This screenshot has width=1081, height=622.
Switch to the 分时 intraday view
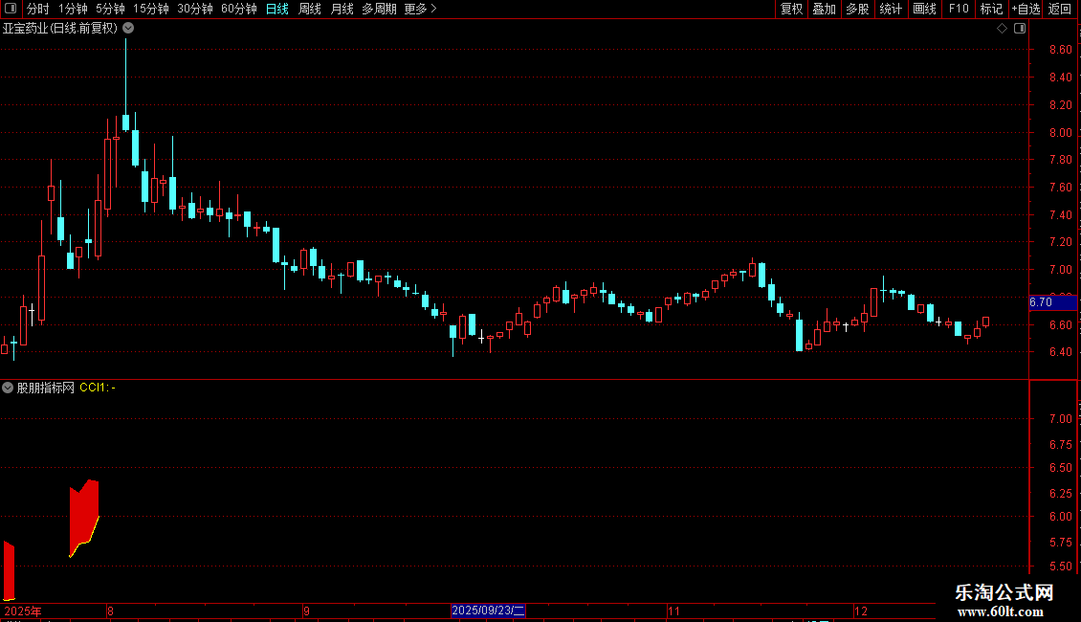[38, 9]
